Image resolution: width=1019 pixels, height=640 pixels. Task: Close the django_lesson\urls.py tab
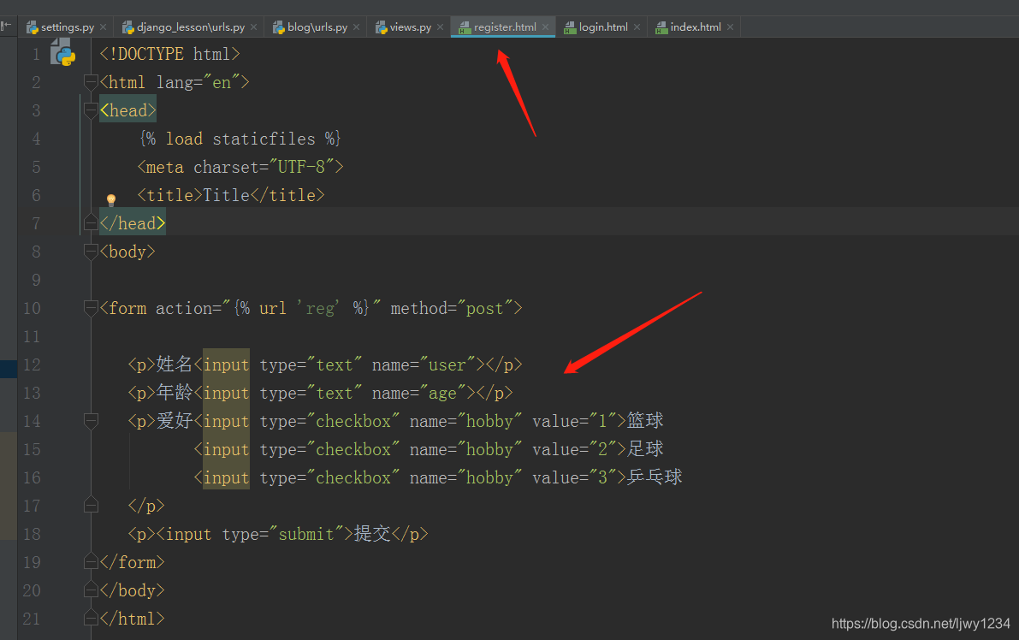tap(253, 27)
